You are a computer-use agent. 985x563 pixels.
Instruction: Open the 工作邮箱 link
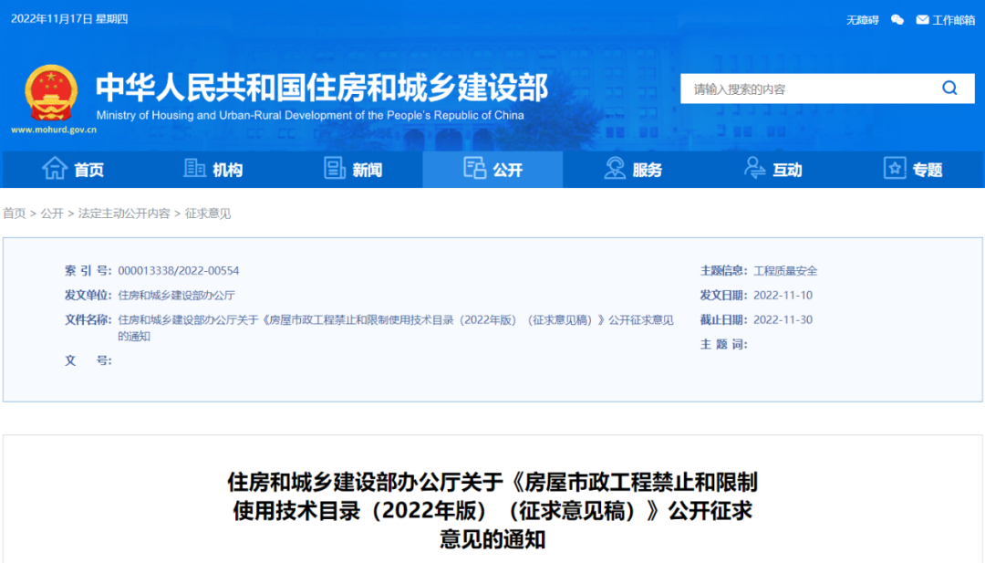tap(953, 20)
